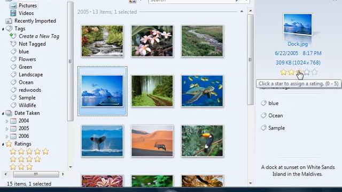The width and height of the screenshot is (342, 192).
Task: Click the Dock.jpg preview thumbnail in info pane
Action: 298,25
